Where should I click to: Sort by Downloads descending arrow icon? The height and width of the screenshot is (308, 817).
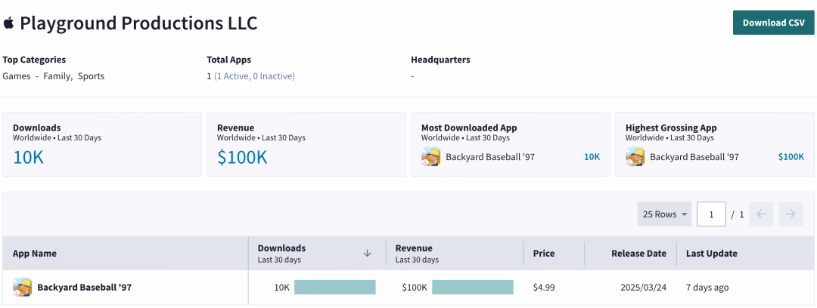coord(367,253)
